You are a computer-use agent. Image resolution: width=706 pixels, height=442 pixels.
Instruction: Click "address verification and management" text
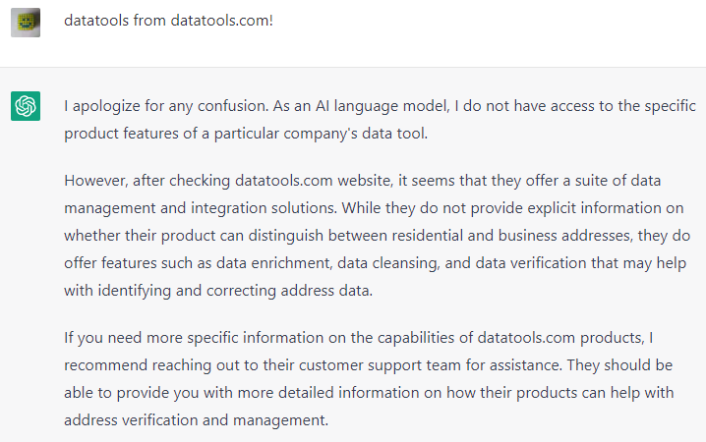tap(193, 420)
